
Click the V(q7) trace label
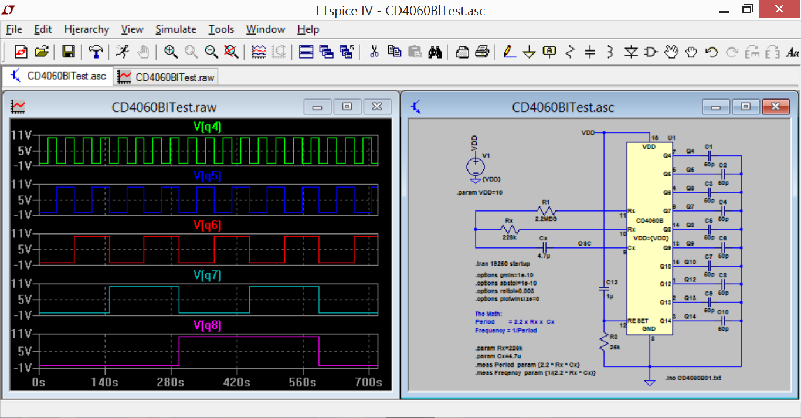(208, 275)
